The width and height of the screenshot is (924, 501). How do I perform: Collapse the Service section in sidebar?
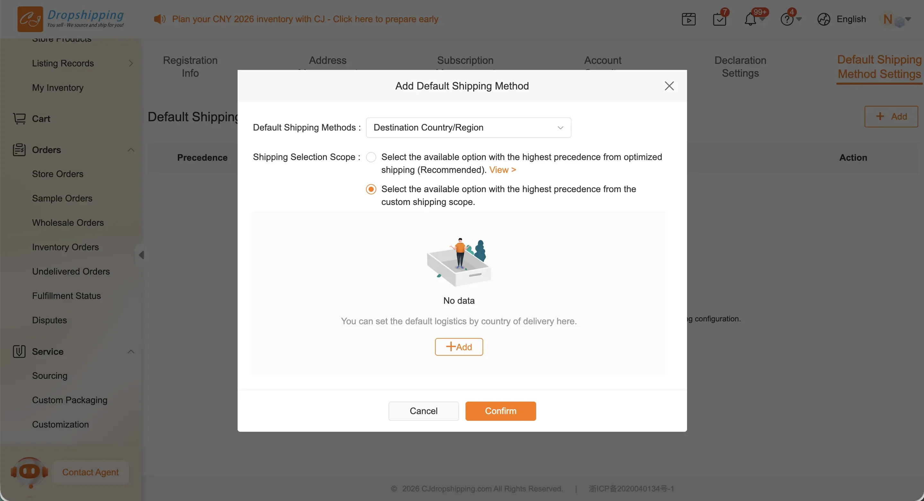click(131, 352)
